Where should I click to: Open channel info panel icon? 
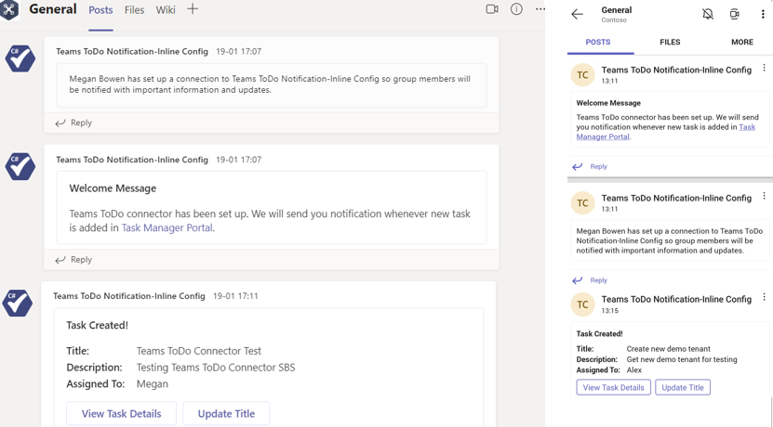516,9
